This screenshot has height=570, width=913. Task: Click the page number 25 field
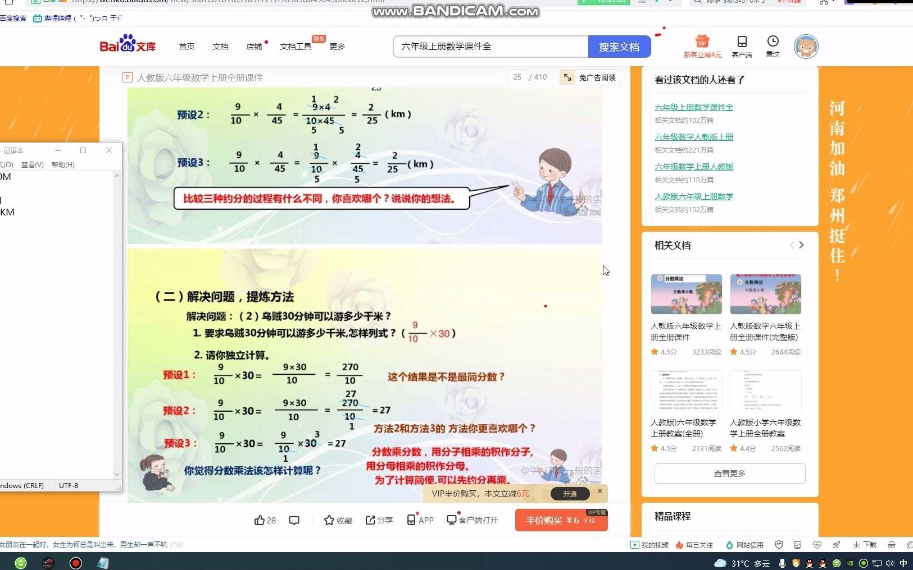click(517, 77)
